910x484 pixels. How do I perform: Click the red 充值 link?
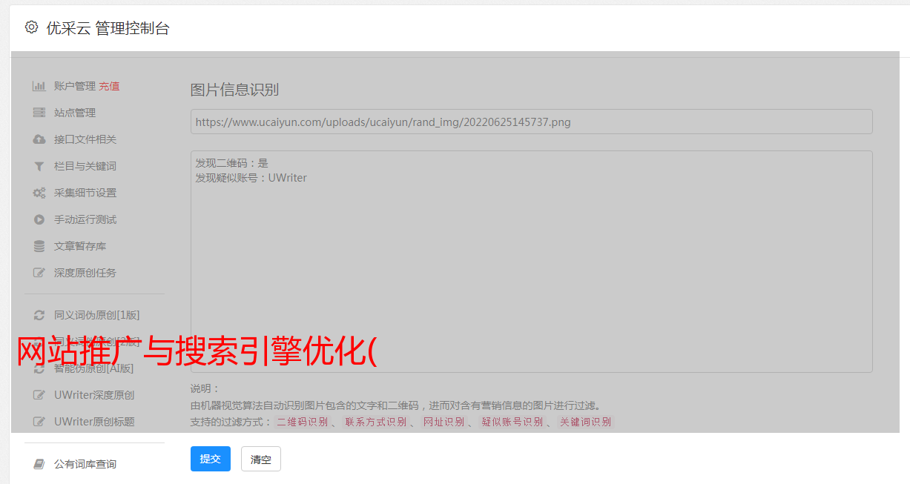pyautogui.click(x=109, y=86)
